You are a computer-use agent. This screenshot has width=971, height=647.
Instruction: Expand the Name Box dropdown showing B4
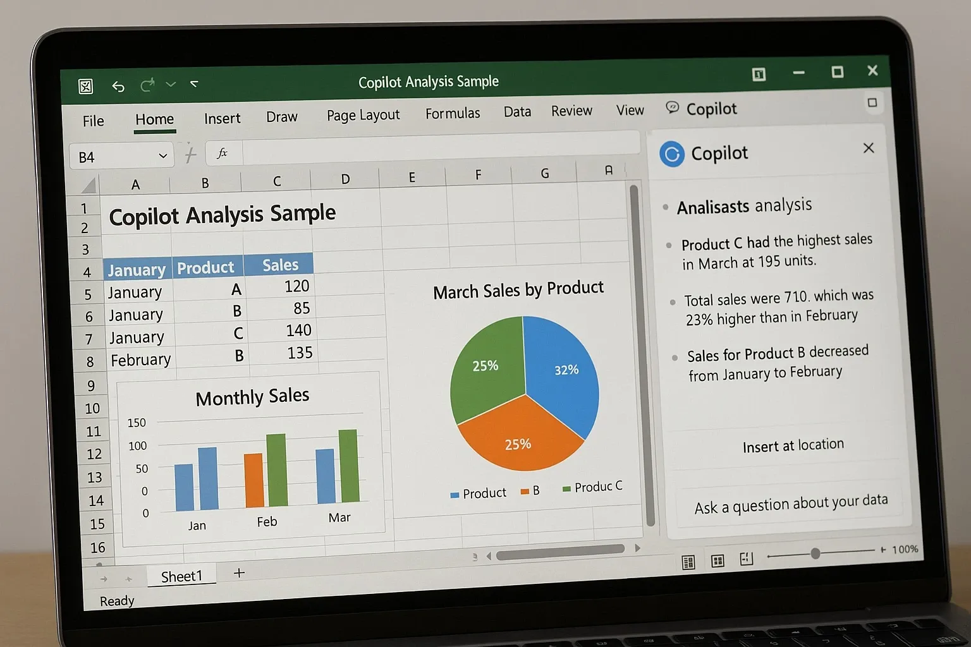162,155
